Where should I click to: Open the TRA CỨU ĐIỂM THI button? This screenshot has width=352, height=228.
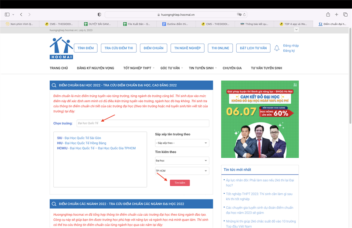click(119, 48)
